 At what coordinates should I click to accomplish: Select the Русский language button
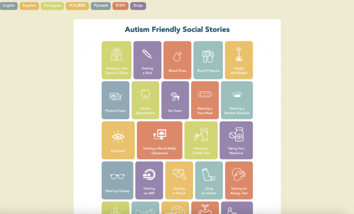101,6
